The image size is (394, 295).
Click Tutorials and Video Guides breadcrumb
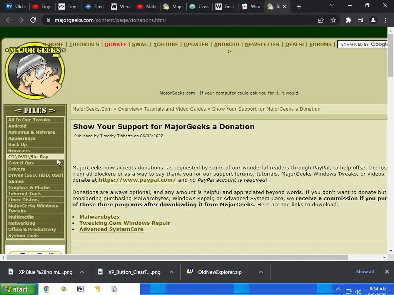pyautogui.click(x=175, y=109)
